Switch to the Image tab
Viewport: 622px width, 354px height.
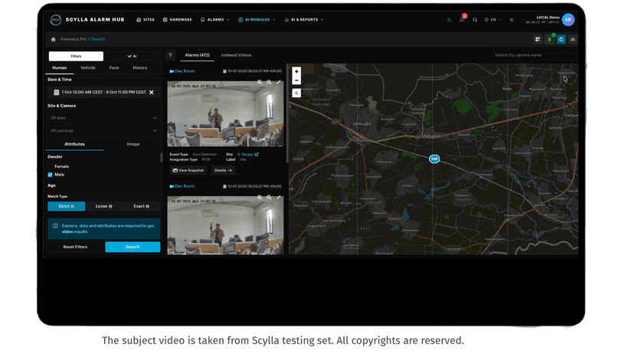(133, 144)
